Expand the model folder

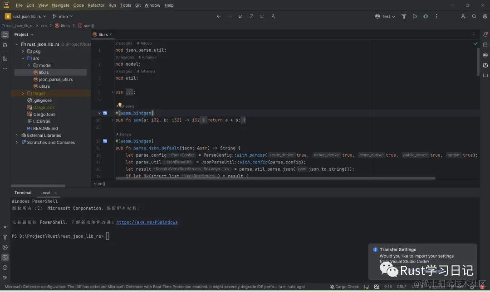pos(29,65)
